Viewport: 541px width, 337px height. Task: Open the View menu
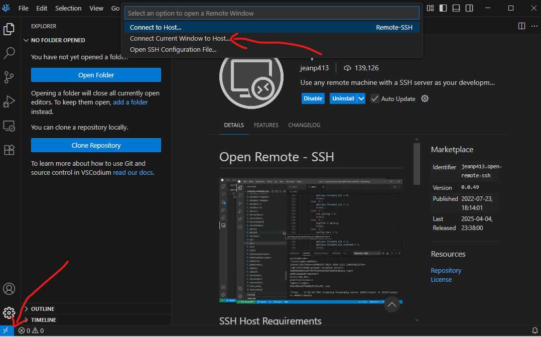[96, 8]
